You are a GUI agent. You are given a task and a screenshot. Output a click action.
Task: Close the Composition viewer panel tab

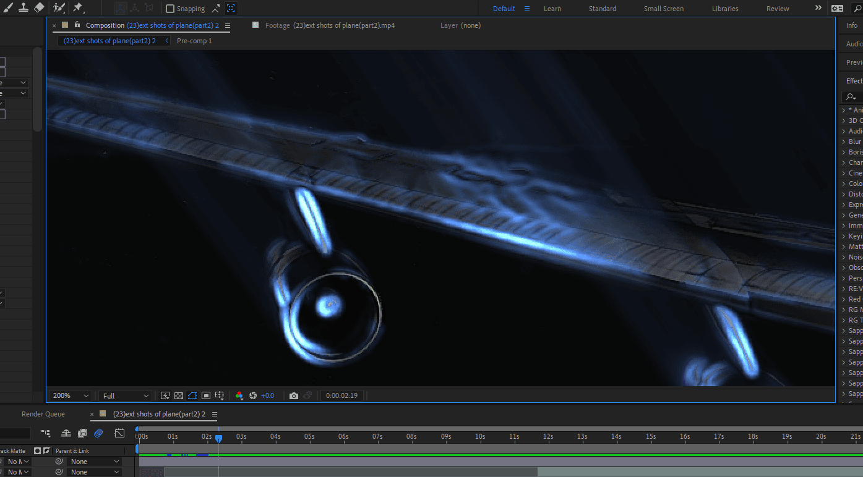(54, 26)
